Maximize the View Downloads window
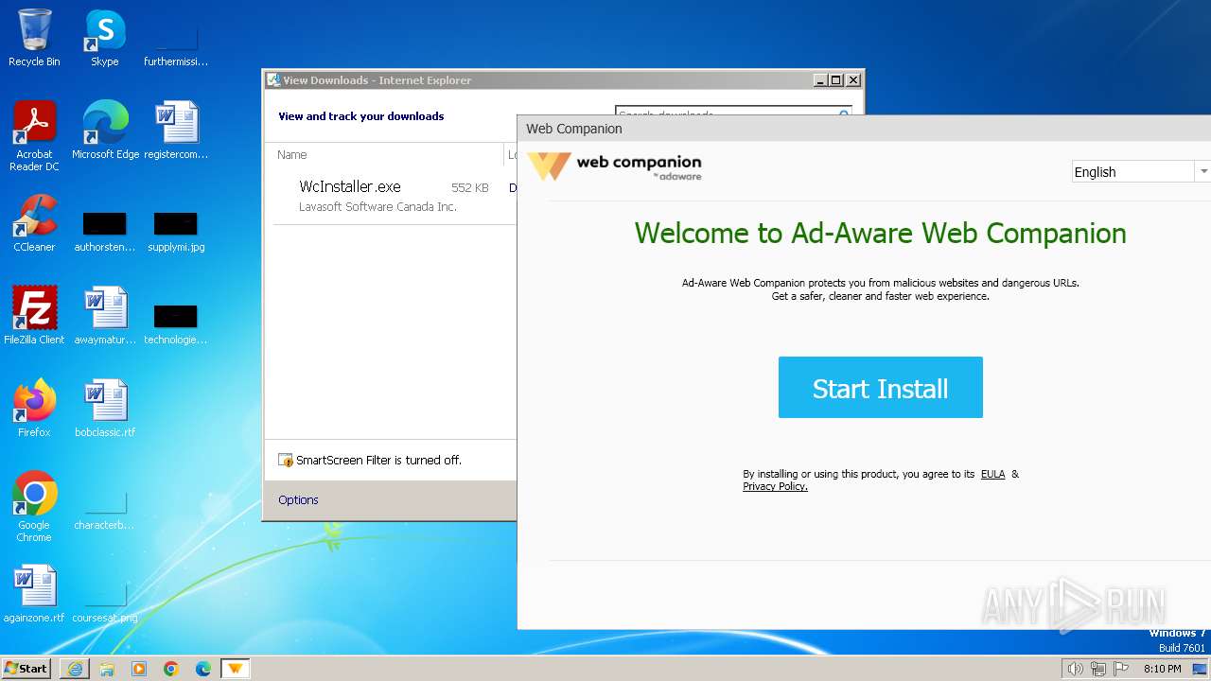The width and height of the screenshot is (1211, 681). 836,80
